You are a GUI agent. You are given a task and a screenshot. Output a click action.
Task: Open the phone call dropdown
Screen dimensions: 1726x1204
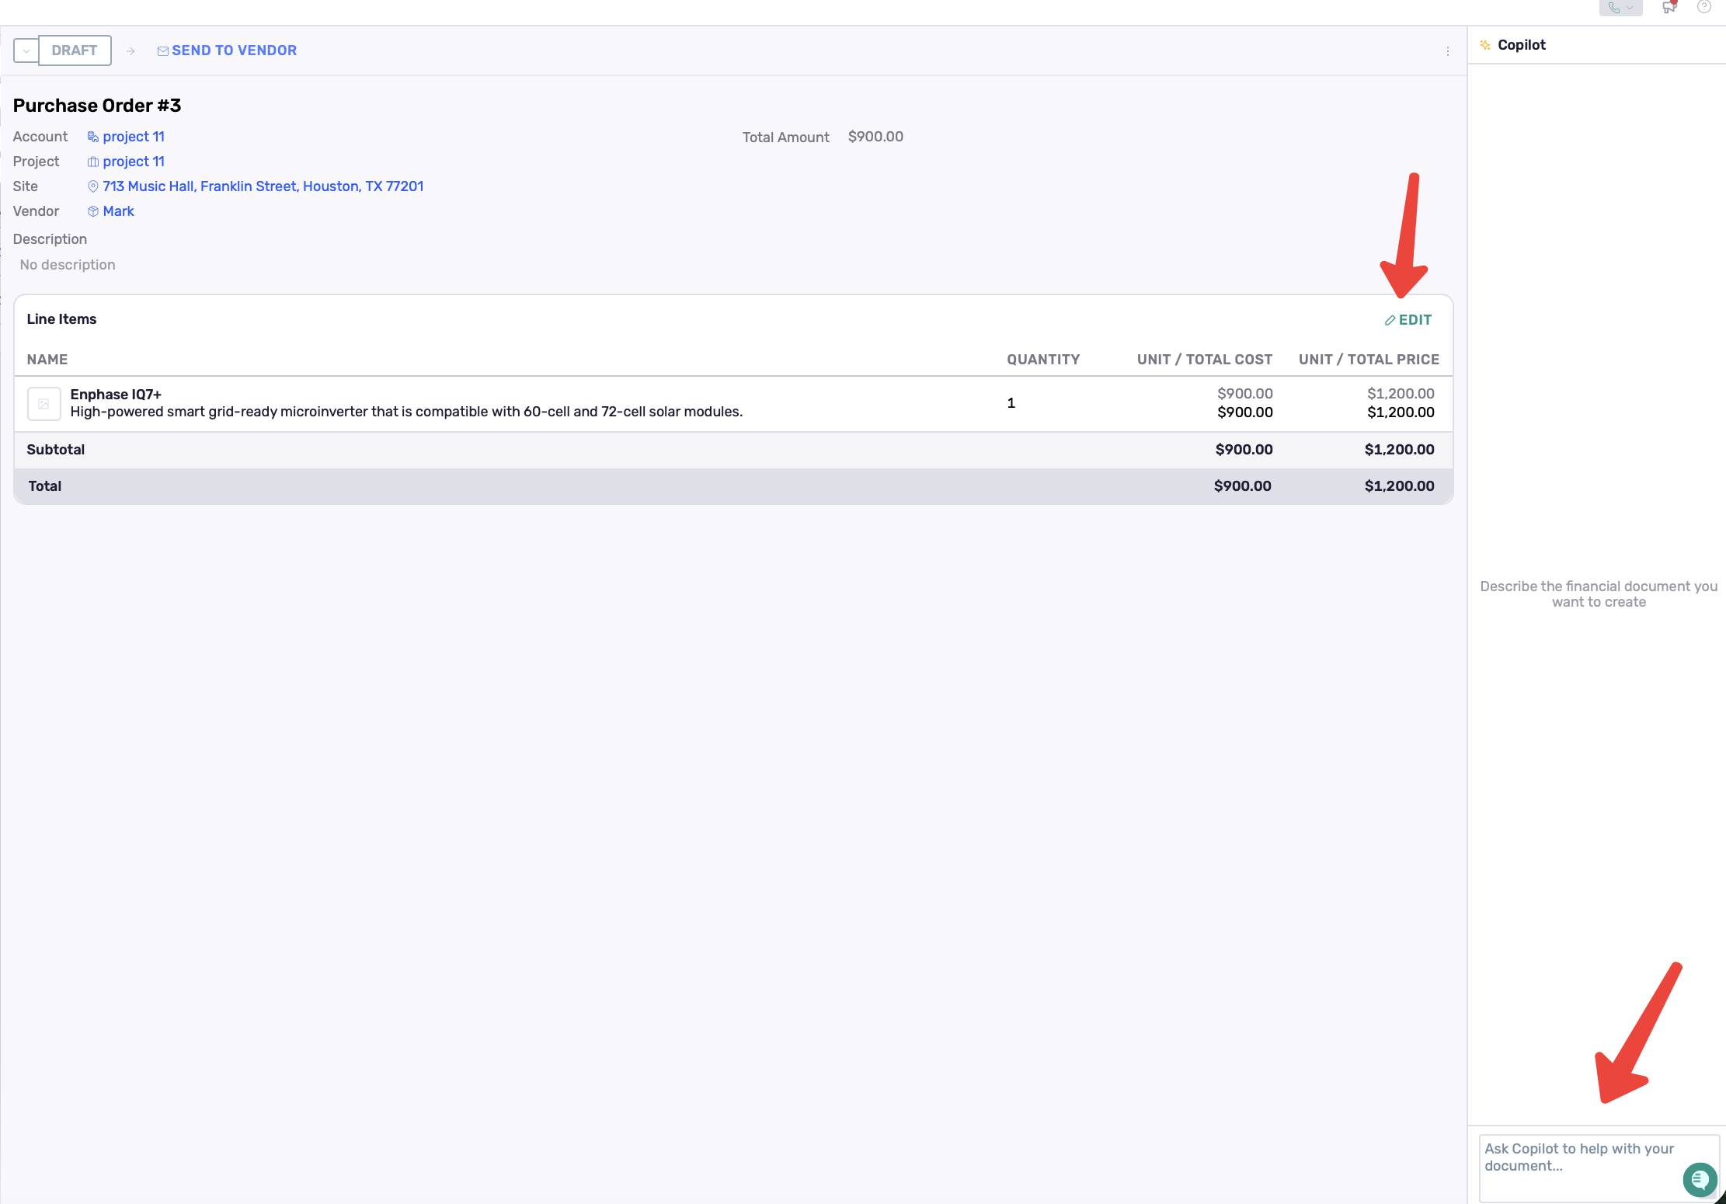[1620, 8]
